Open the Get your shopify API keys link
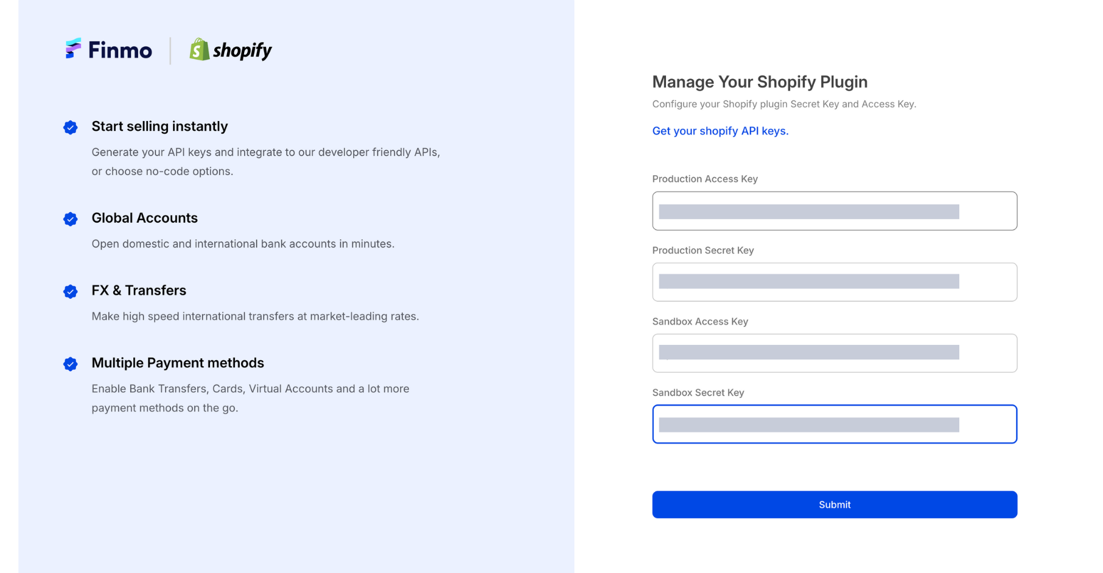1103x573 pixels. tap(720, 131)
